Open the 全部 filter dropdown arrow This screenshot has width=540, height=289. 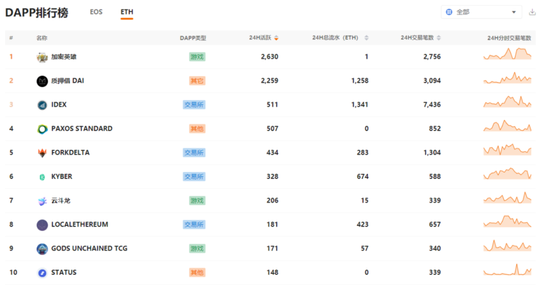tap(514, 12)
